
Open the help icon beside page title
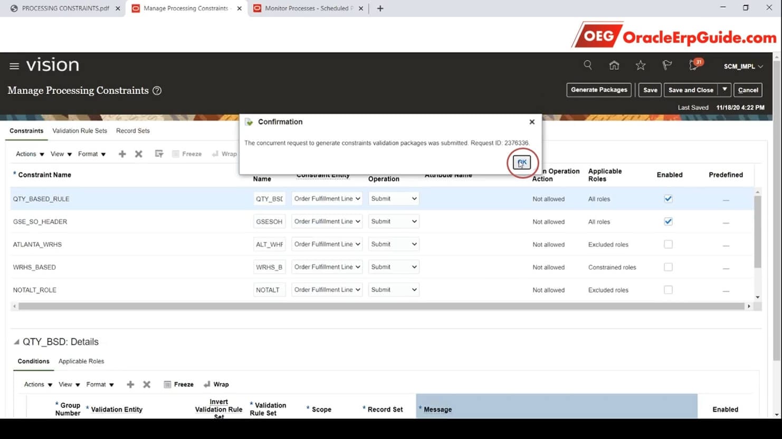pos(157,91)
